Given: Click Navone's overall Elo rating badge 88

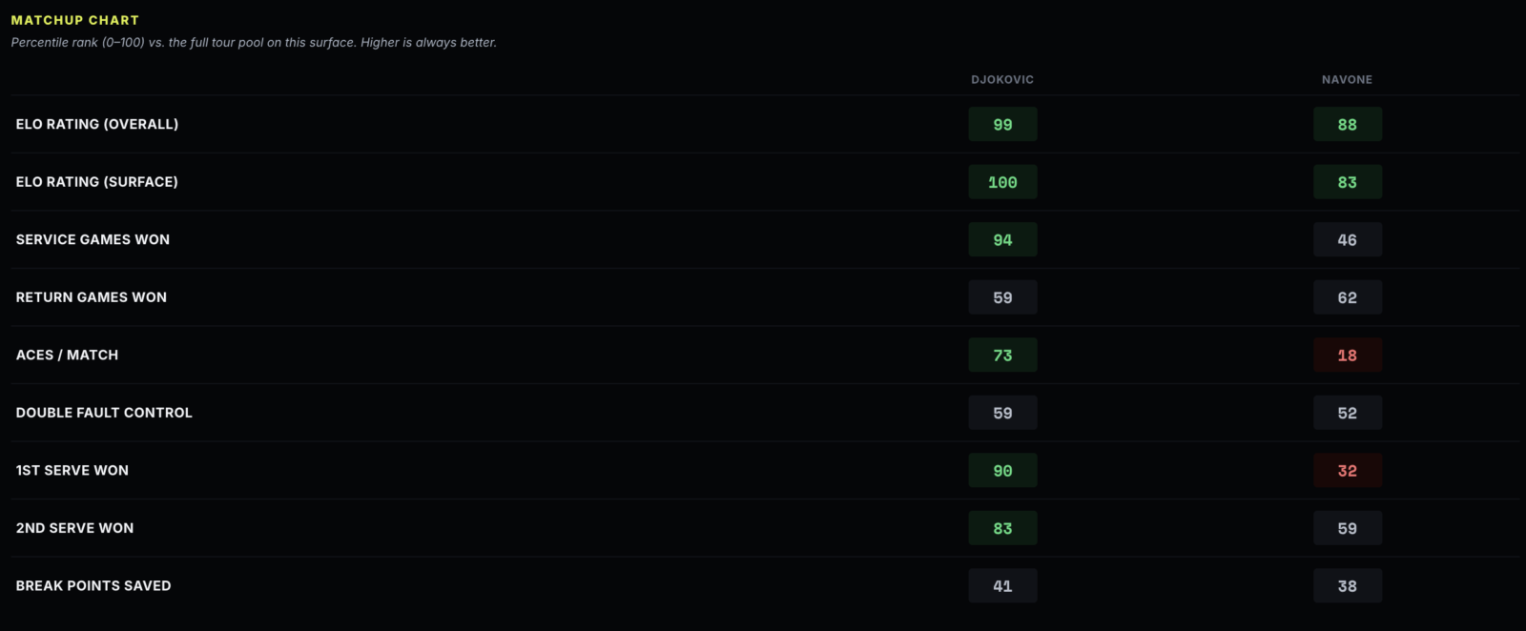Looking at the screenshot, I should [1347, 124].
